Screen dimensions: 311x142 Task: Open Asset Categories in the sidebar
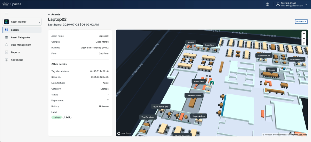point(22,37)
